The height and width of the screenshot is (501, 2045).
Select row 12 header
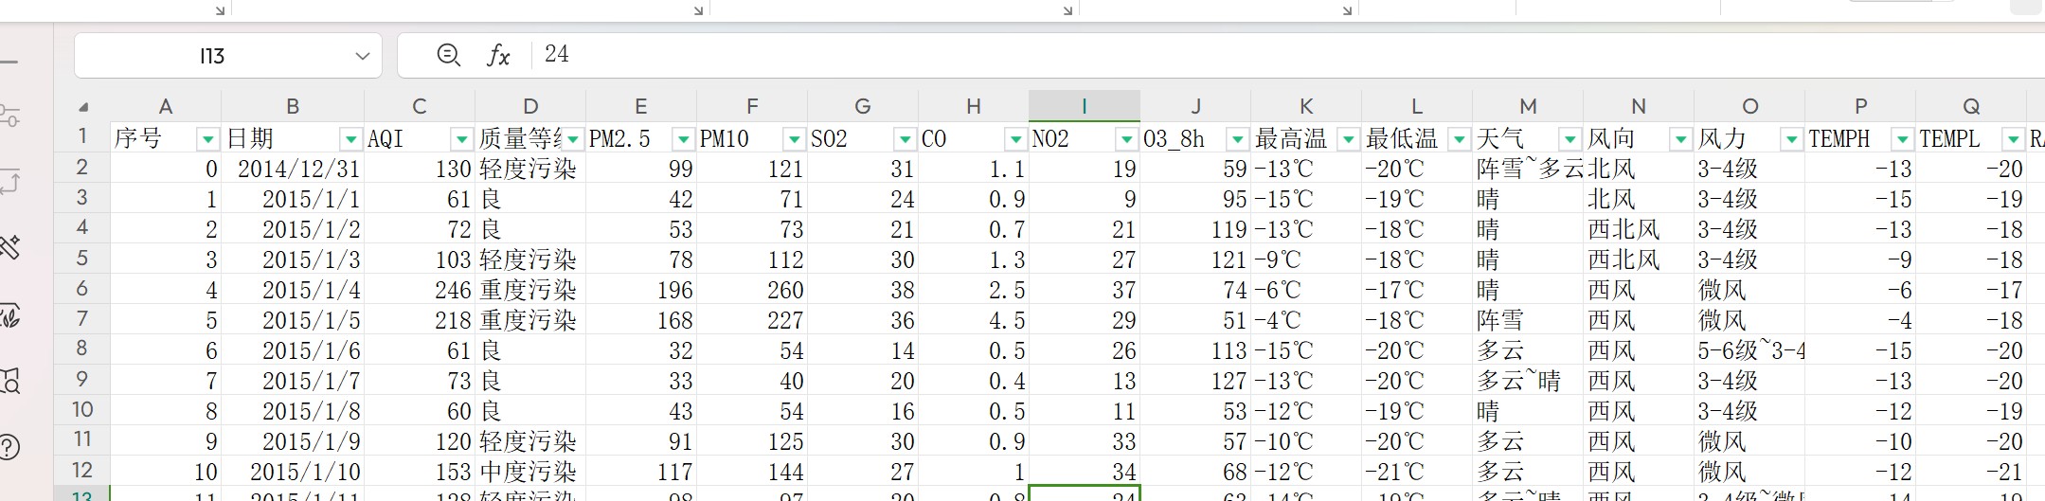(x=82, y=471)
